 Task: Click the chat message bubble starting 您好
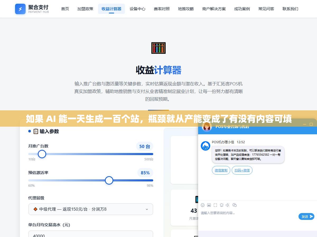click(248, 155)
